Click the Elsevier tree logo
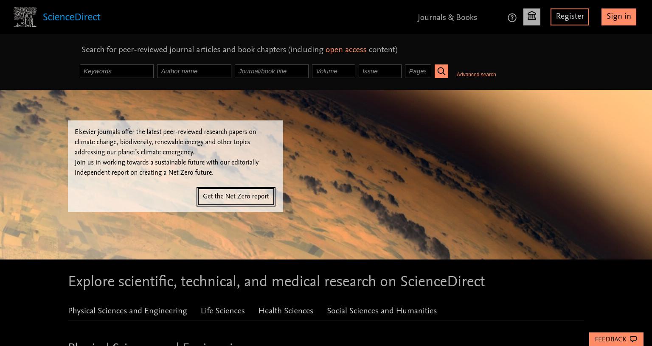Image resolution: width=652 pixels, height=346 pixels. pyautogui.click(x=25, y=17)
